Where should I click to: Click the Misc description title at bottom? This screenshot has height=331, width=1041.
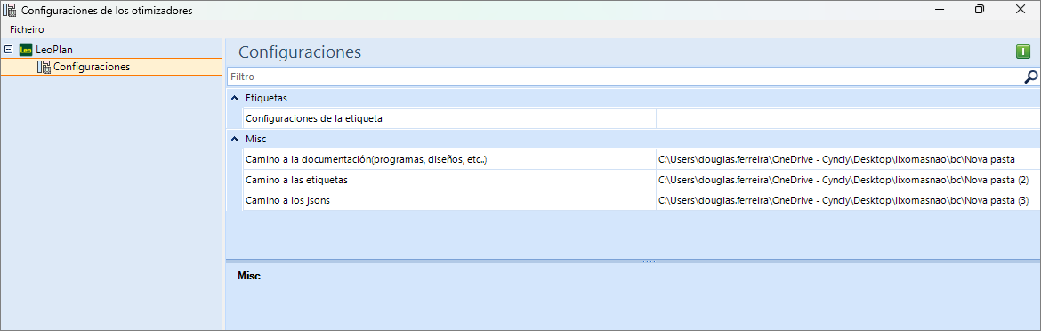coord(249,276)
